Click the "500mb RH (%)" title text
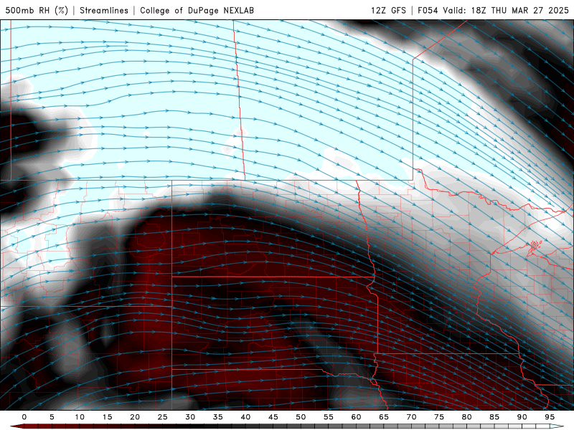 tap(37, 10)
